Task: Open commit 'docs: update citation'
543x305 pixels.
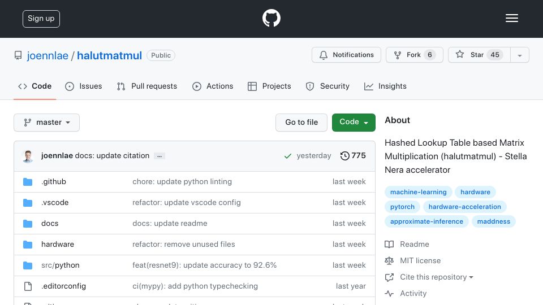Action: coord(112,156)
